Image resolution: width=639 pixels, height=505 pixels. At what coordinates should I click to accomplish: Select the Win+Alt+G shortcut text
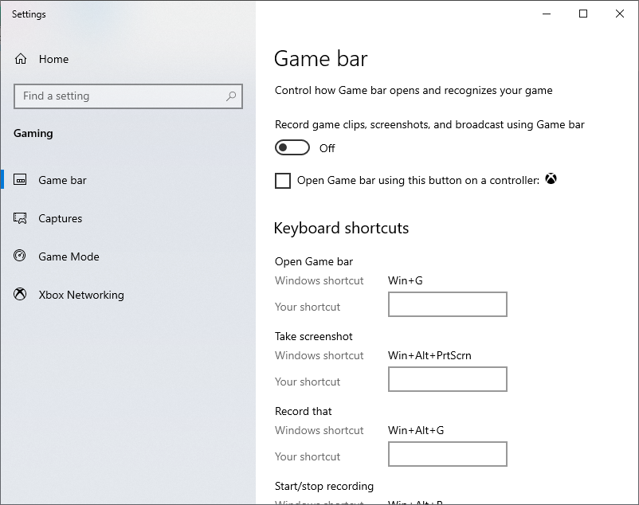click(x=416, y=430)
